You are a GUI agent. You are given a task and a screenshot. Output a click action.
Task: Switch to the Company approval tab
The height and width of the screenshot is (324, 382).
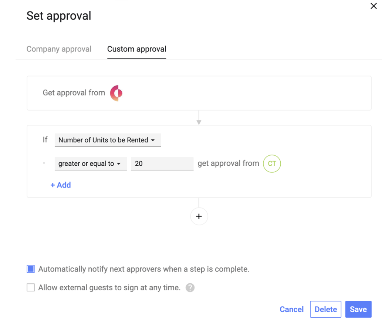(x=59, y=49)
